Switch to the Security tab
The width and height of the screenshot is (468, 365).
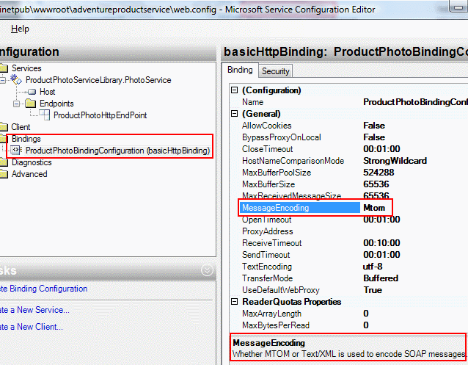click(276, 71)
